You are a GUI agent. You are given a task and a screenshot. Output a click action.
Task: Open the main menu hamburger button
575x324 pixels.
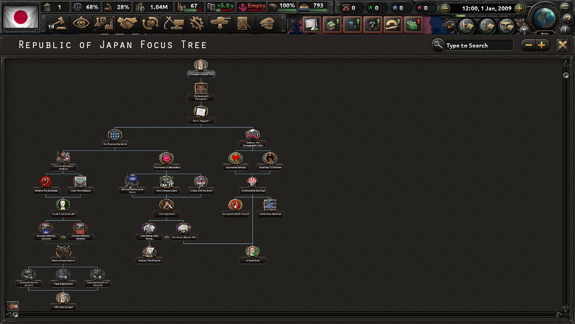[565, 7]
